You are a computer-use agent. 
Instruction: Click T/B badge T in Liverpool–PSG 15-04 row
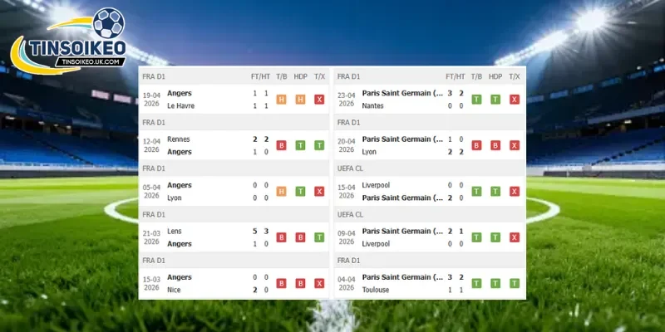[476, 192]
